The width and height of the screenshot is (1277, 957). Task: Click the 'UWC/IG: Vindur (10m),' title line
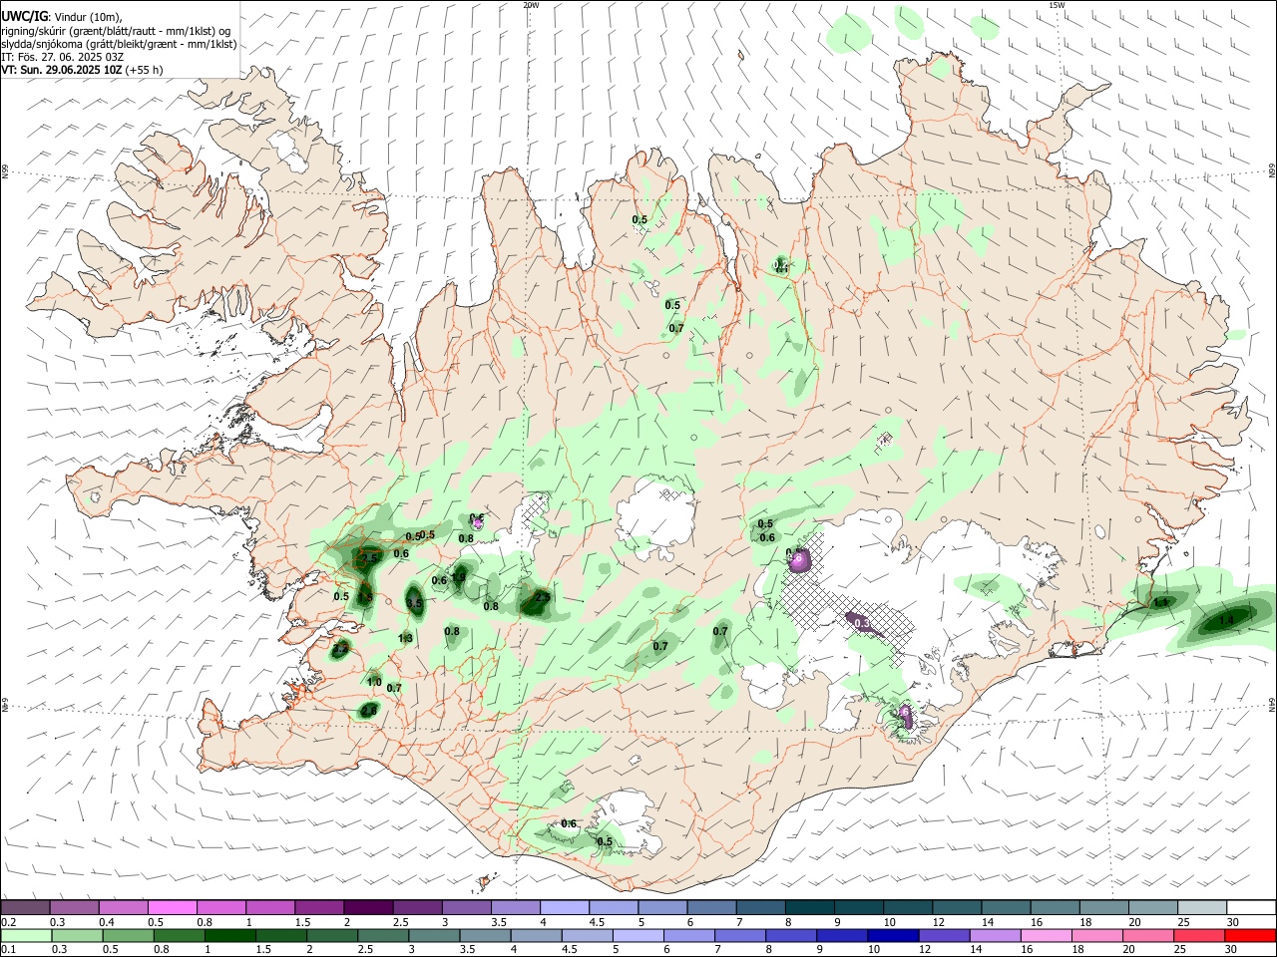point(62,16)
